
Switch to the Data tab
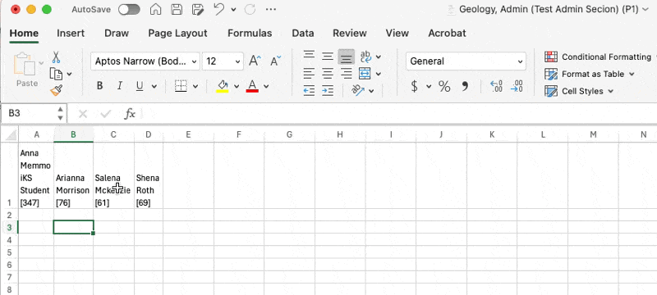(x=303, y=34)
